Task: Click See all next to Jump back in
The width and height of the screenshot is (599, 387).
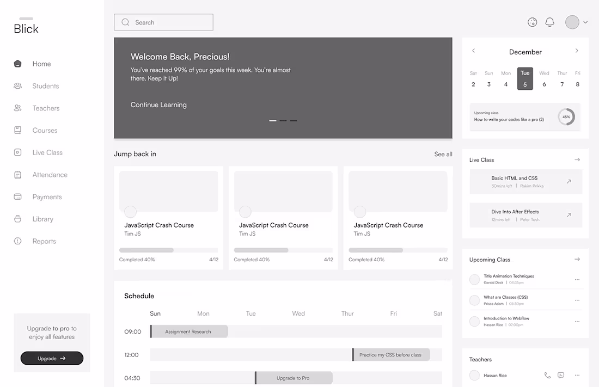Action: (x=443, y=155)
